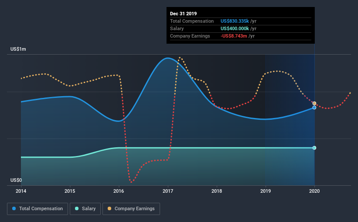Select the 2014 x-axis label

tap(21, 191)
